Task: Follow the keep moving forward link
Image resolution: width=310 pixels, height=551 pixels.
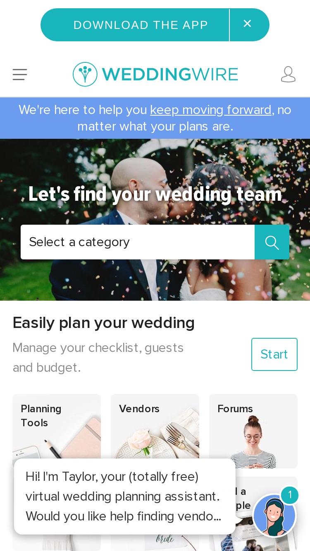Action: click(210, 110)
